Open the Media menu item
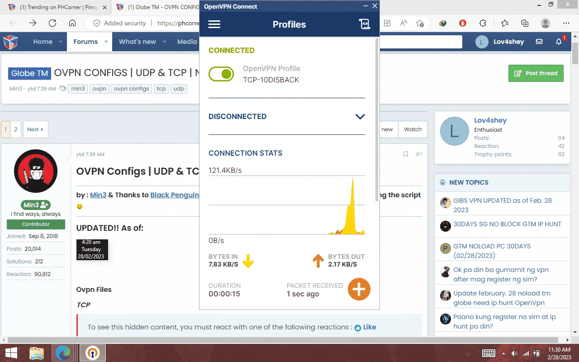Viewport: 579px width, 362px height. click(187, 42)
